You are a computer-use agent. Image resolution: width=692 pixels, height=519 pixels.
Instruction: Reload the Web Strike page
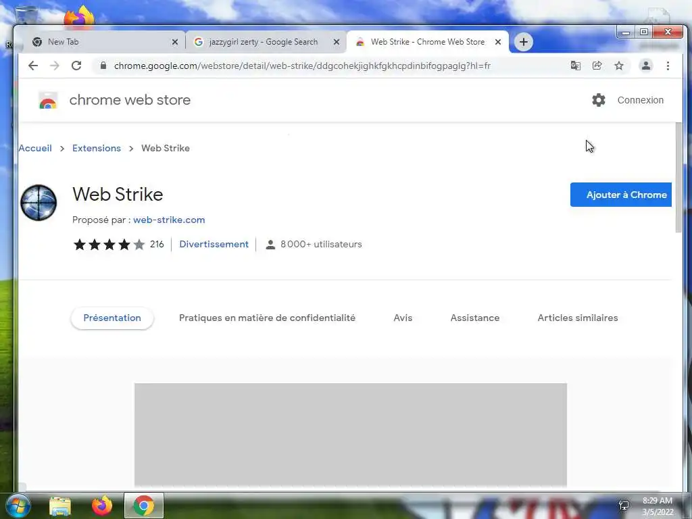coord(76,66)
